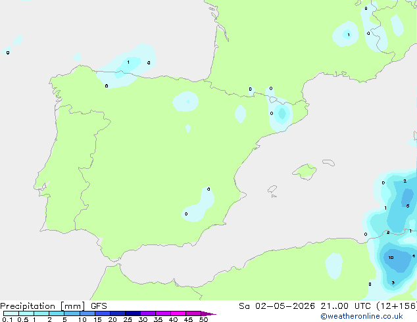The image size is (417, 322).
Task: Click the legend scale label '0.1'
Action: (x=7, y=319)
